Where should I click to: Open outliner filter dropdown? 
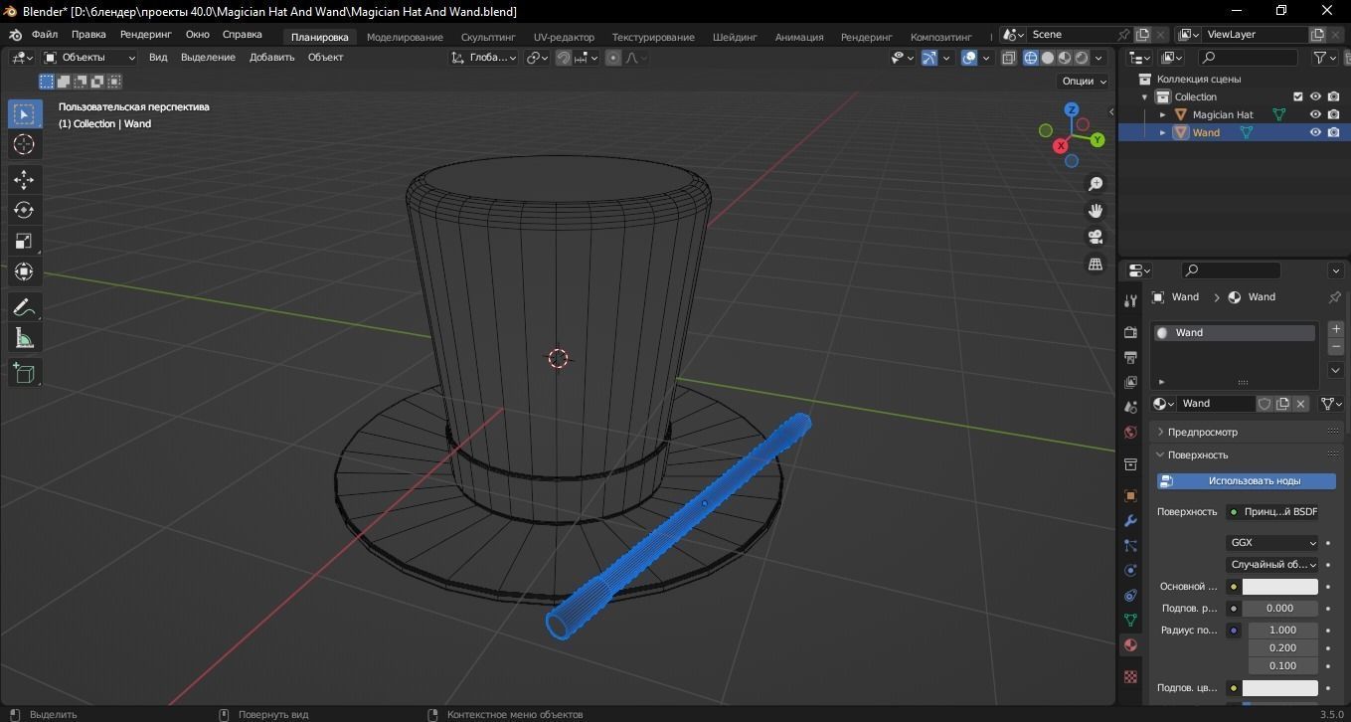coord(1326,58)
